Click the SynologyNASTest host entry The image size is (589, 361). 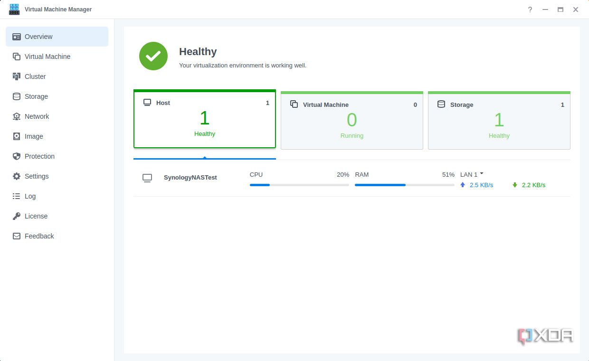[190, 178]
